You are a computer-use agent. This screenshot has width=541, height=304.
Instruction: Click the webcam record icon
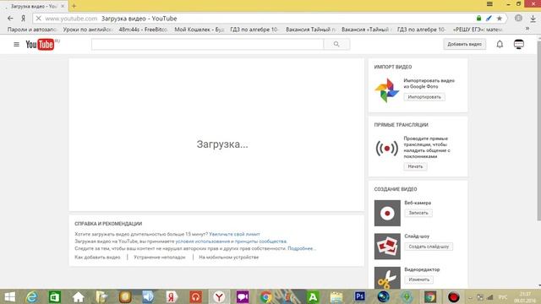coord(387,213)
